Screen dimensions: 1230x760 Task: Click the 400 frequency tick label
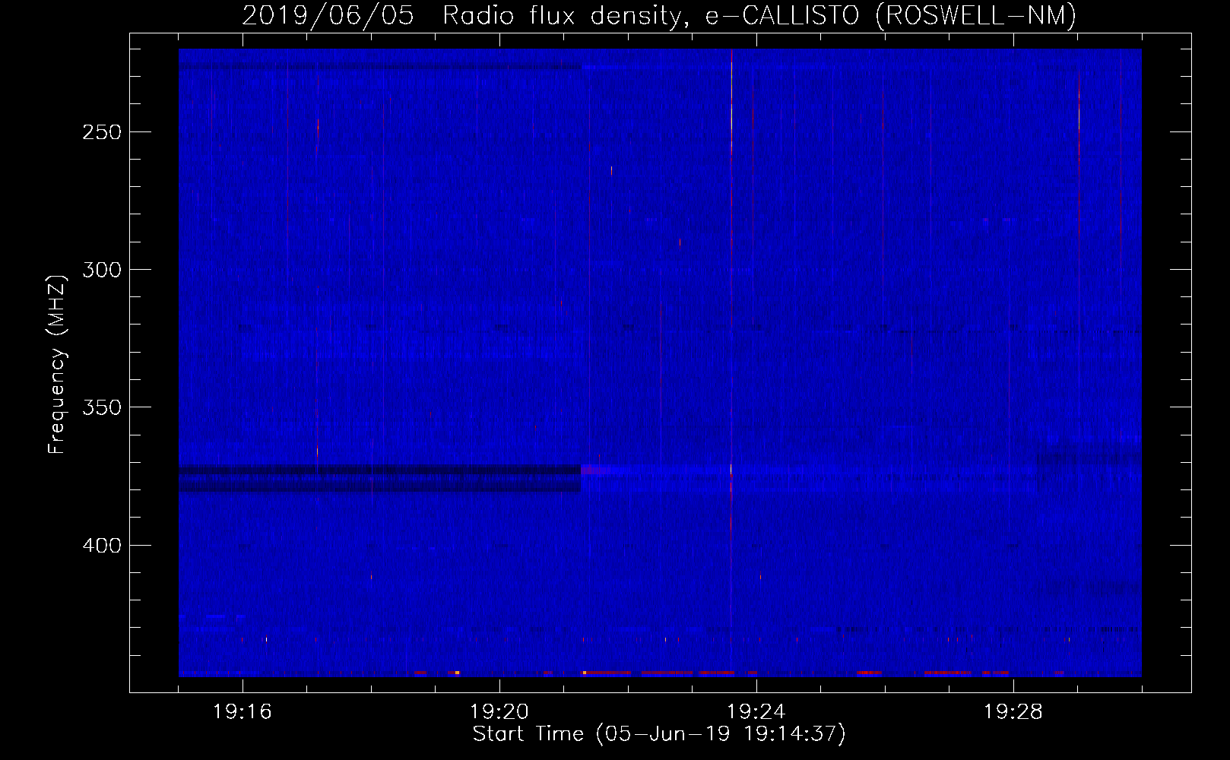coord(102,546)
